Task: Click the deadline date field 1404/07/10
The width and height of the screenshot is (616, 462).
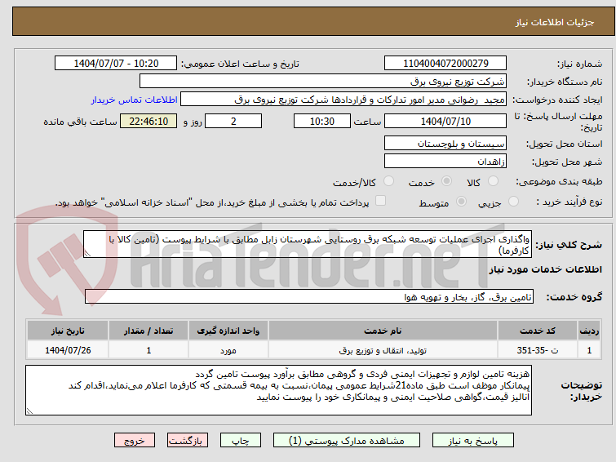Action: (445, 121)
